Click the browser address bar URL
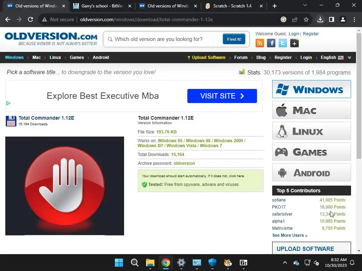The width and height of the screenshot is (362, 271). coord(146,20)
